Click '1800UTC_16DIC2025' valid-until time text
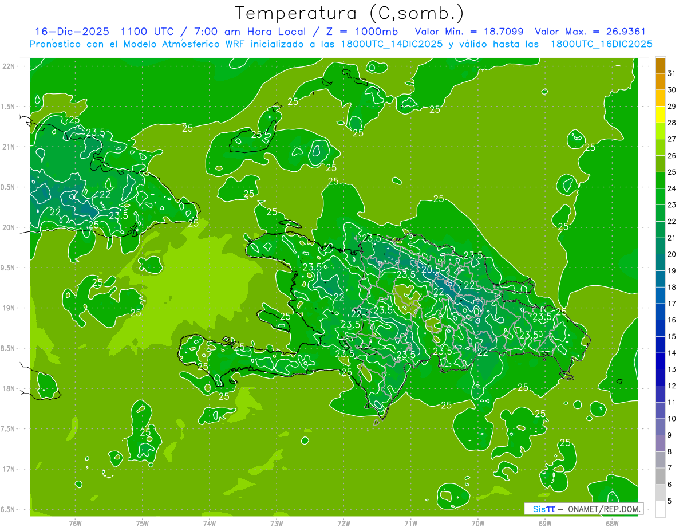687x531 pixels. tap(601, 44)
